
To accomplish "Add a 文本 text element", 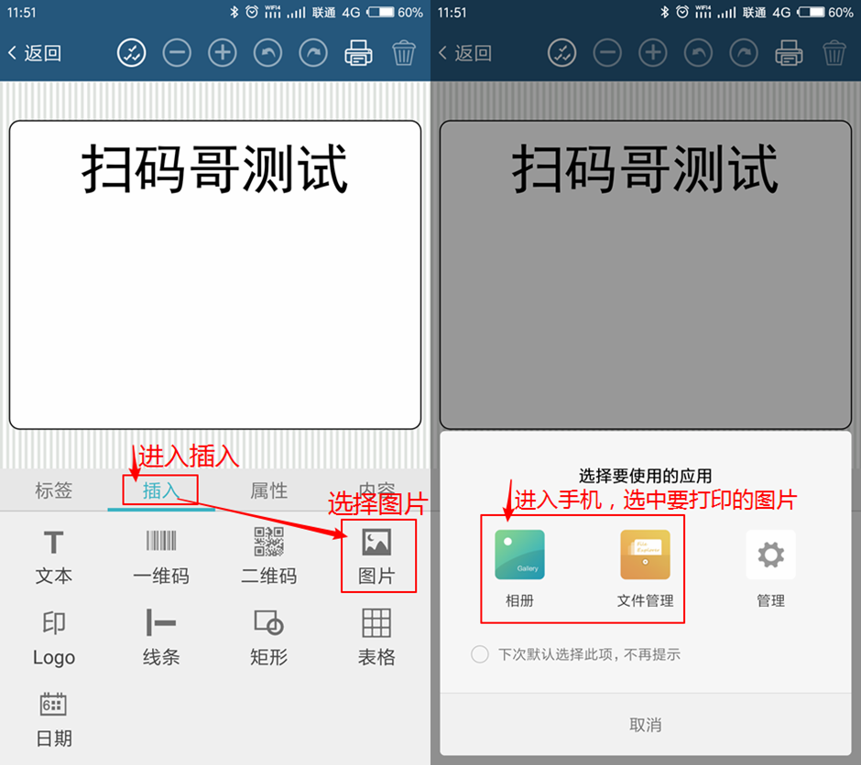I will click(x=54, y=555).
